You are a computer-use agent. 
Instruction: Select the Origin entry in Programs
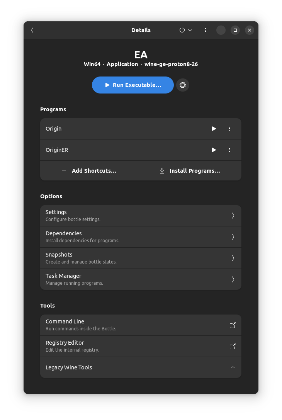116,129
